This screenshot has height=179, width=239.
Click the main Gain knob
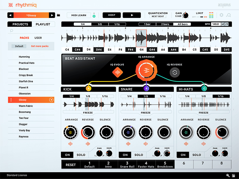[186, 15]
